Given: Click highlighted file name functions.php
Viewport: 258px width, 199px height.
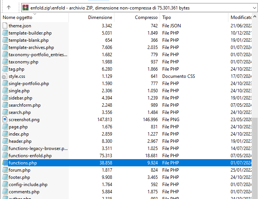Looking at the screenshot, I should tap(23, 163).
